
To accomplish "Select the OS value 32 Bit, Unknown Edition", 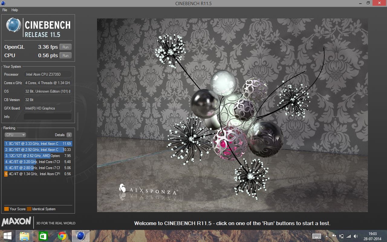I will pyautogui.click(x=48, y=91).
